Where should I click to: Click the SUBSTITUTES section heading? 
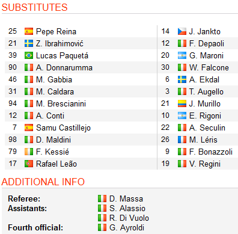[34, 7]
